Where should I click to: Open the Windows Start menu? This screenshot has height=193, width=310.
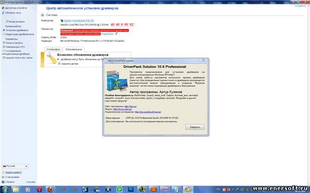(x=4, y=190)
